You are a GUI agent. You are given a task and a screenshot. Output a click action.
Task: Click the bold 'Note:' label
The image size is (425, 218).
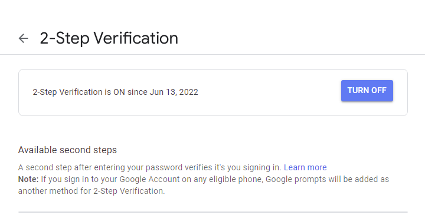tap(28, 179)
